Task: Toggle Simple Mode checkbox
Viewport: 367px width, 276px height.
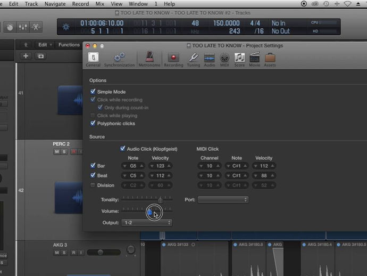Action: [x=93, y=91]
